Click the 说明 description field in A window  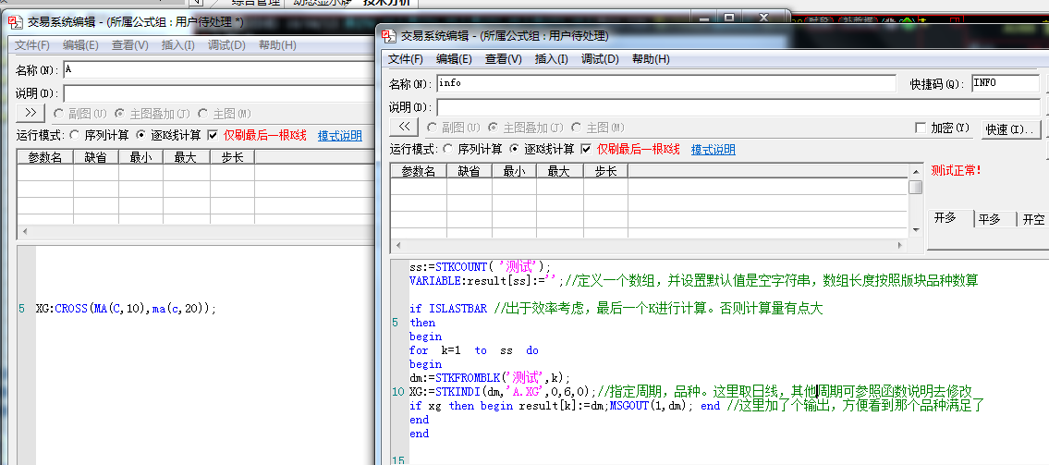(x=219, y=93)
